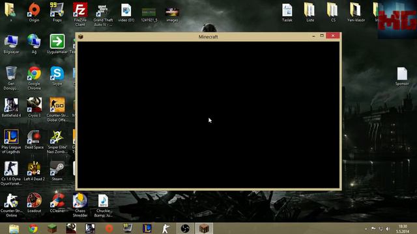This screenshot has height=234, width=417.
Task: Select the Geri Dönüşüm recycle bin
Action: tap(11, 78)
